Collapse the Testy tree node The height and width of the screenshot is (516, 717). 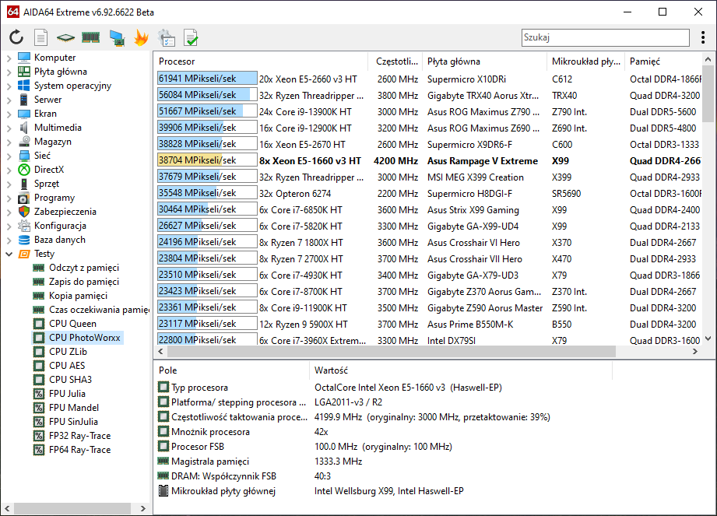[x=9, y=254]
